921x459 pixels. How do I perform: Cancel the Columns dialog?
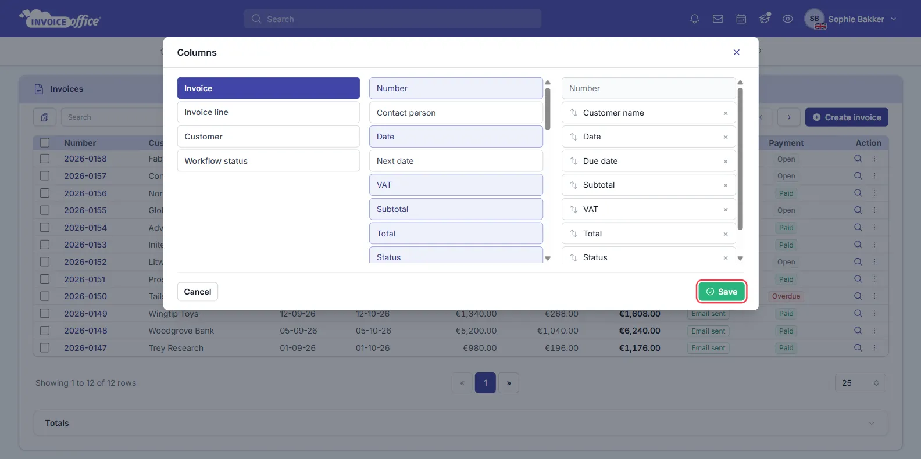[x=198, y=292]
